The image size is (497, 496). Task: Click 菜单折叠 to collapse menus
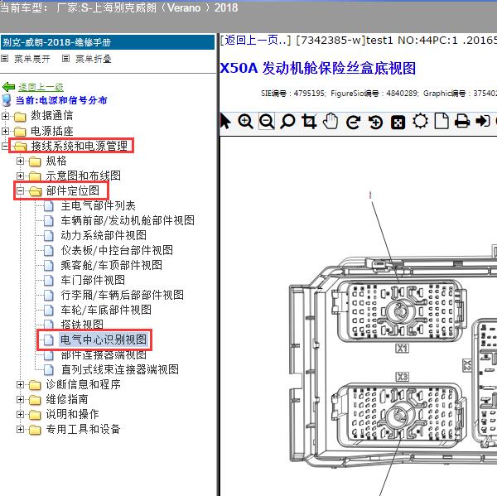click(93, 59)
